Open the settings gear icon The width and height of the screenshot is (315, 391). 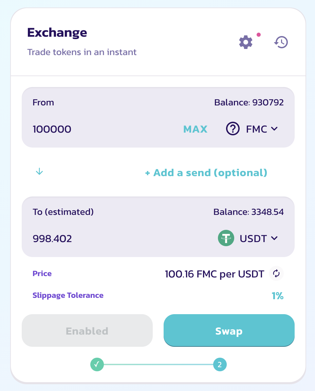click(245, 42)
